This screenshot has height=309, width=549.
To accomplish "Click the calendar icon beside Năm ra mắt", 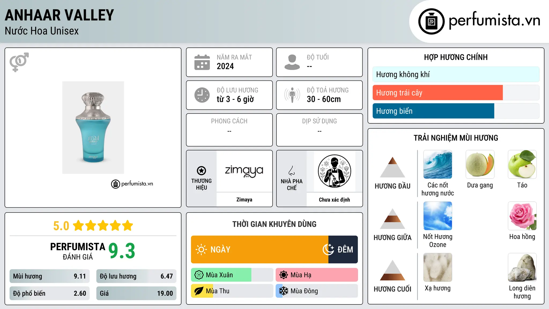I will tap(202, 62).
